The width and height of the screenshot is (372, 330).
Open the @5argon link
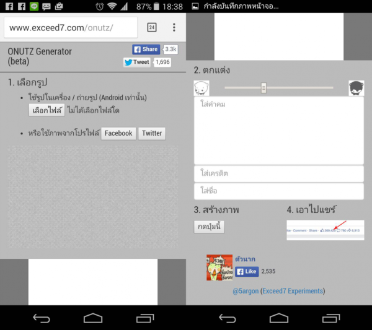tap(246, 291)
